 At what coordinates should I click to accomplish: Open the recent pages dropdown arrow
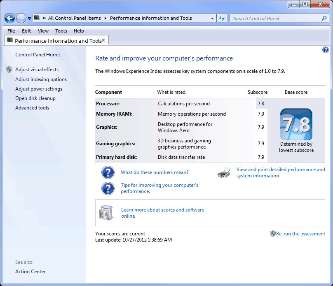pyautogui.click(x=29, y=19)
